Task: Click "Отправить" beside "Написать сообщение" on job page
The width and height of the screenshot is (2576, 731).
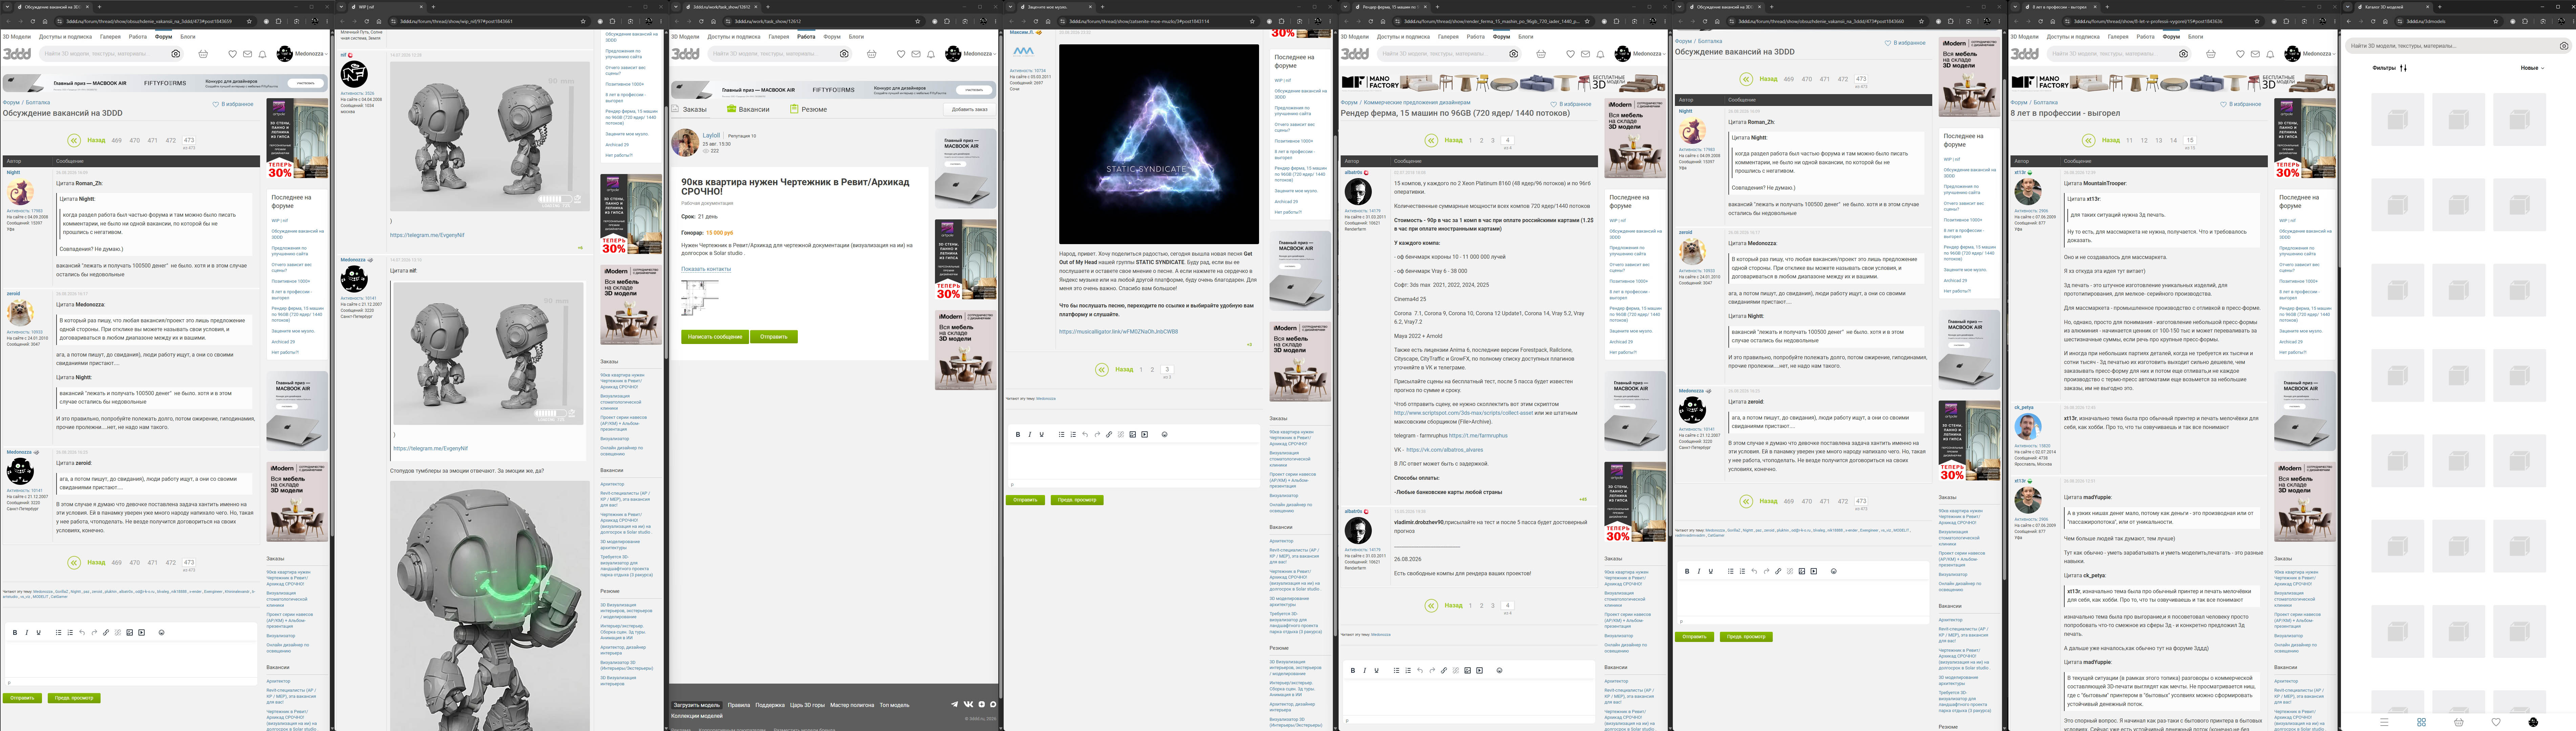Action: pos(774,337)
